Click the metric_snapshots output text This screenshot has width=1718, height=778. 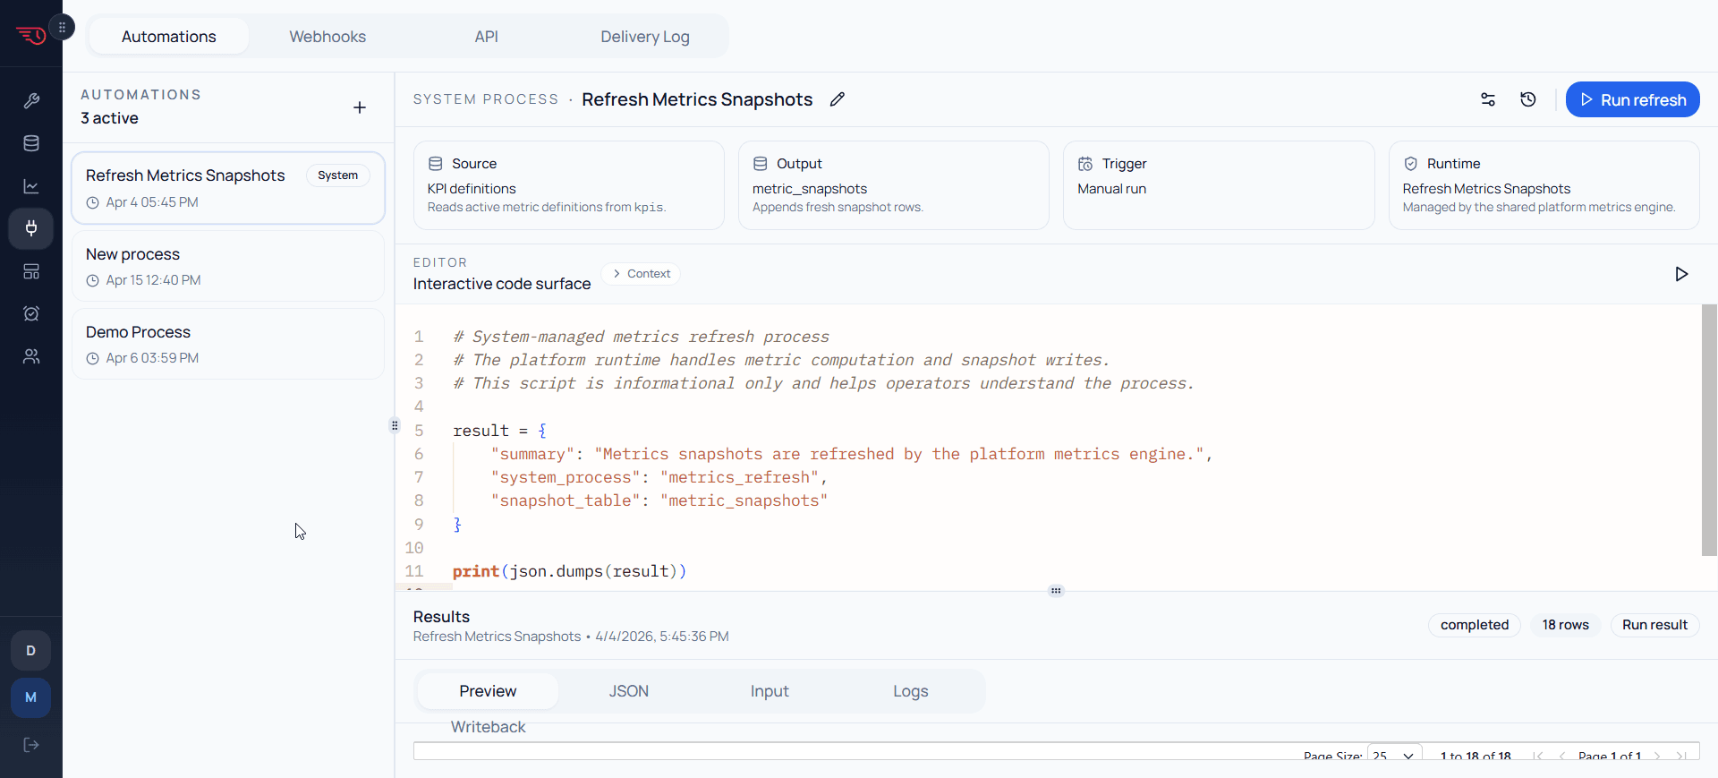(x=810, y=189)
